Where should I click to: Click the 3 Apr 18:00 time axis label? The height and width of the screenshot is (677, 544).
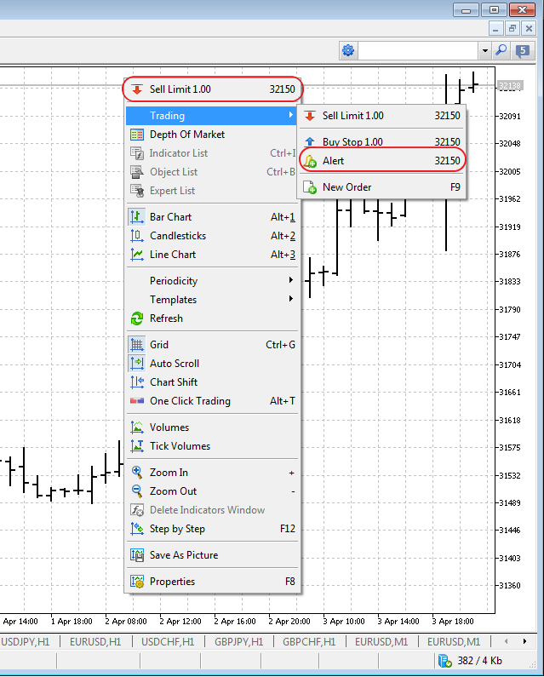(453, 622)
